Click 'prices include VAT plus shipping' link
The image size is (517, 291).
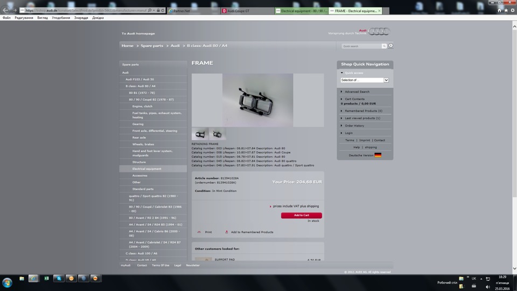click(x=296, y=206)
